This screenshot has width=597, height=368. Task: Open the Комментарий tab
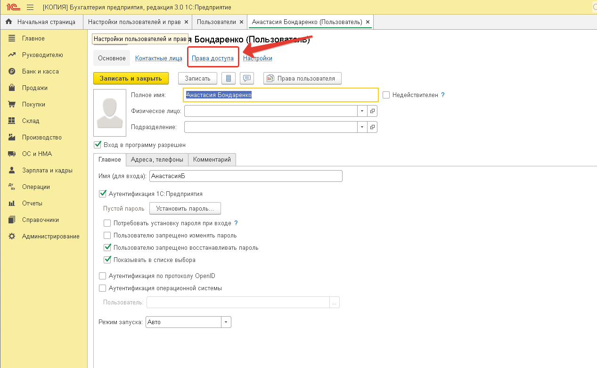point(212,160)
